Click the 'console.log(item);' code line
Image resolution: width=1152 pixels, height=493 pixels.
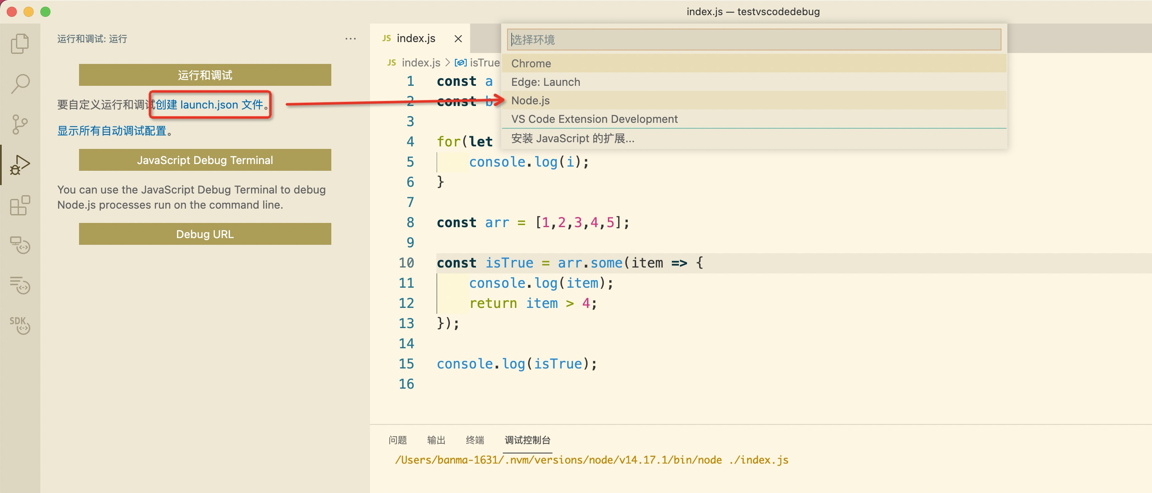tap(541, 283)
